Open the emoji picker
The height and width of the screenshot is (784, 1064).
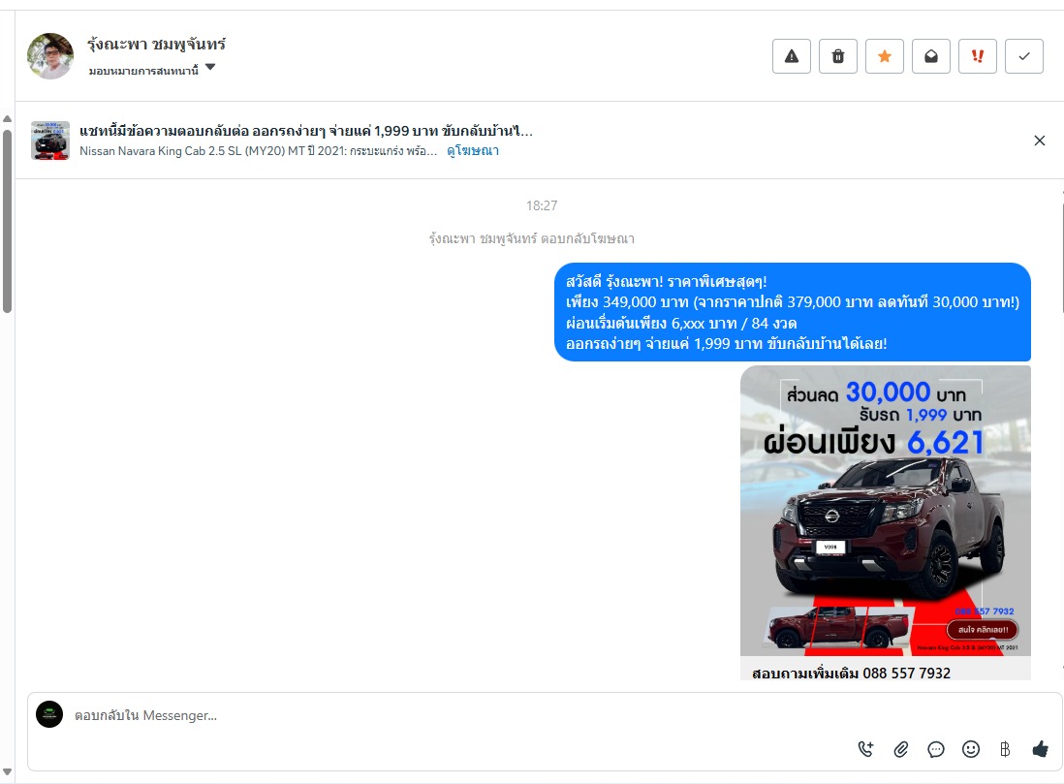click(971, 749)
